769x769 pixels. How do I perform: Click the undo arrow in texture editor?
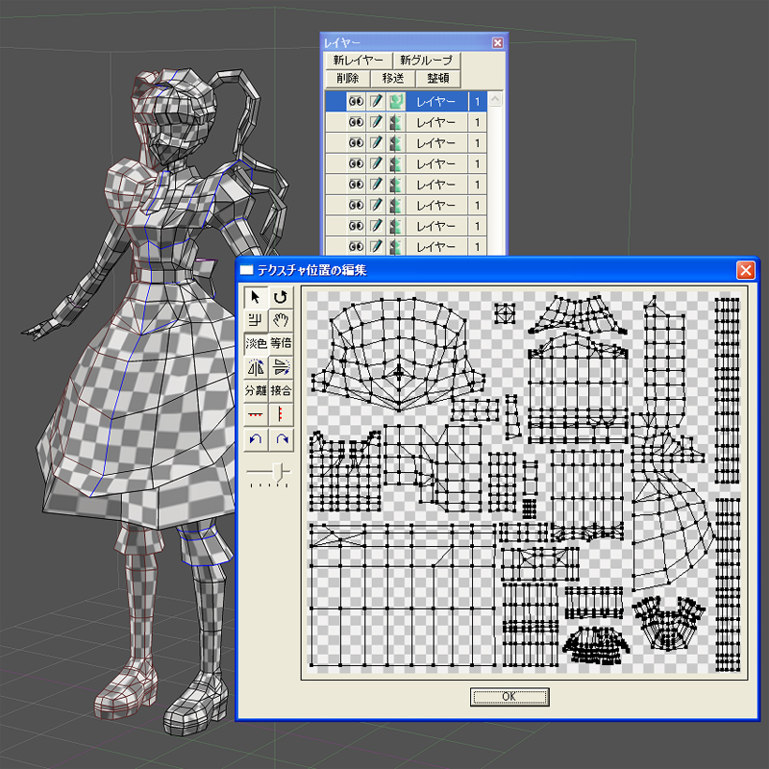click(256, 438)
